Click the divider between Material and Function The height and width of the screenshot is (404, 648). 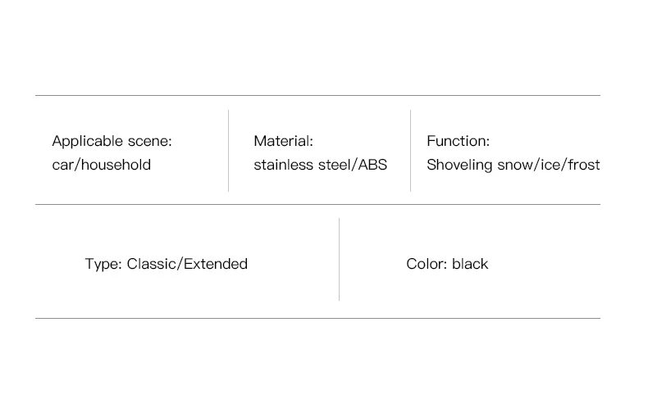[x=410, y=151]
